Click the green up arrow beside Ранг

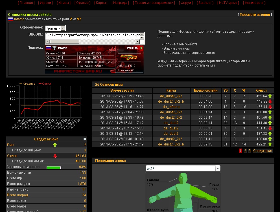pos(55,145)
